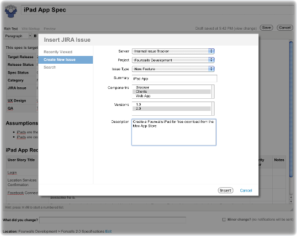Switch to the Wiki Markup tab

(x=30, y=29)
